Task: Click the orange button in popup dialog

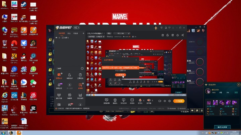Action: 120,75
